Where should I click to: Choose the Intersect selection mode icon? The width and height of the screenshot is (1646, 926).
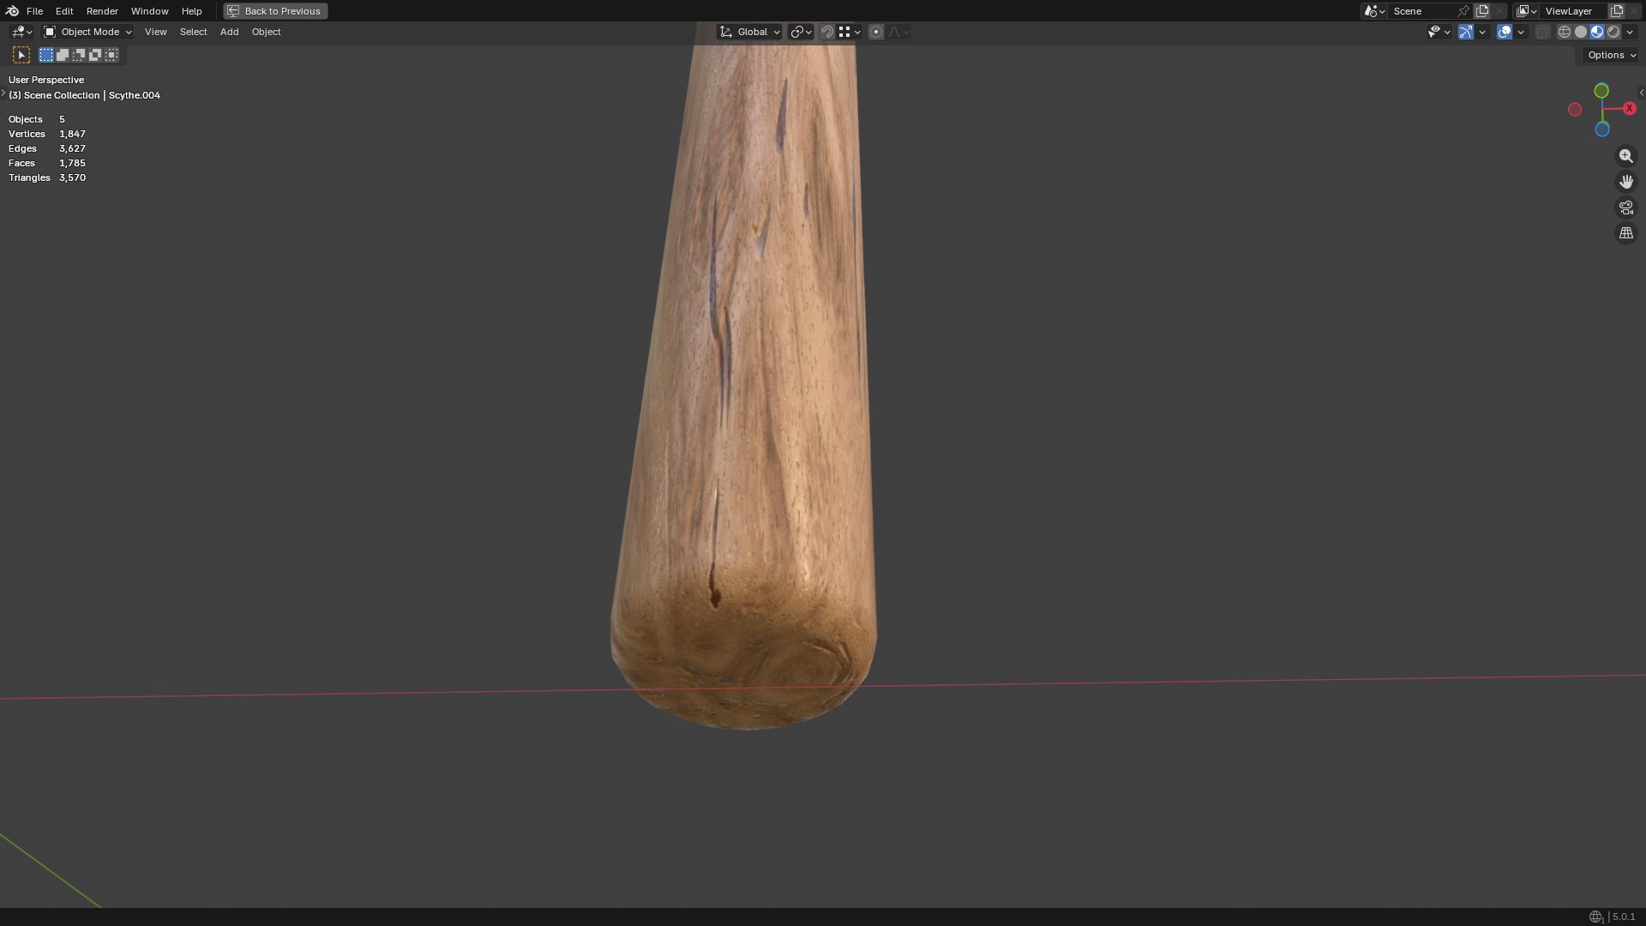111,55
